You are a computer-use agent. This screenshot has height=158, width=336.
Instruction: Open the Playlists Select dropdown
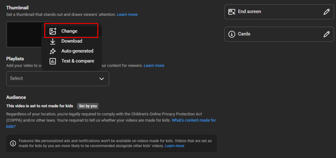(x=58, y=79)
